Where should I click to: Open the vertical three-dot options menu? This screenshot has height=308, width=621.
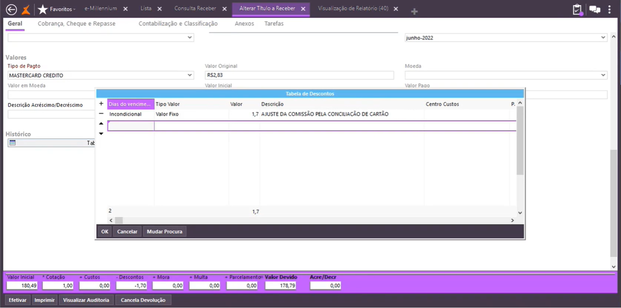click(609, 10)
